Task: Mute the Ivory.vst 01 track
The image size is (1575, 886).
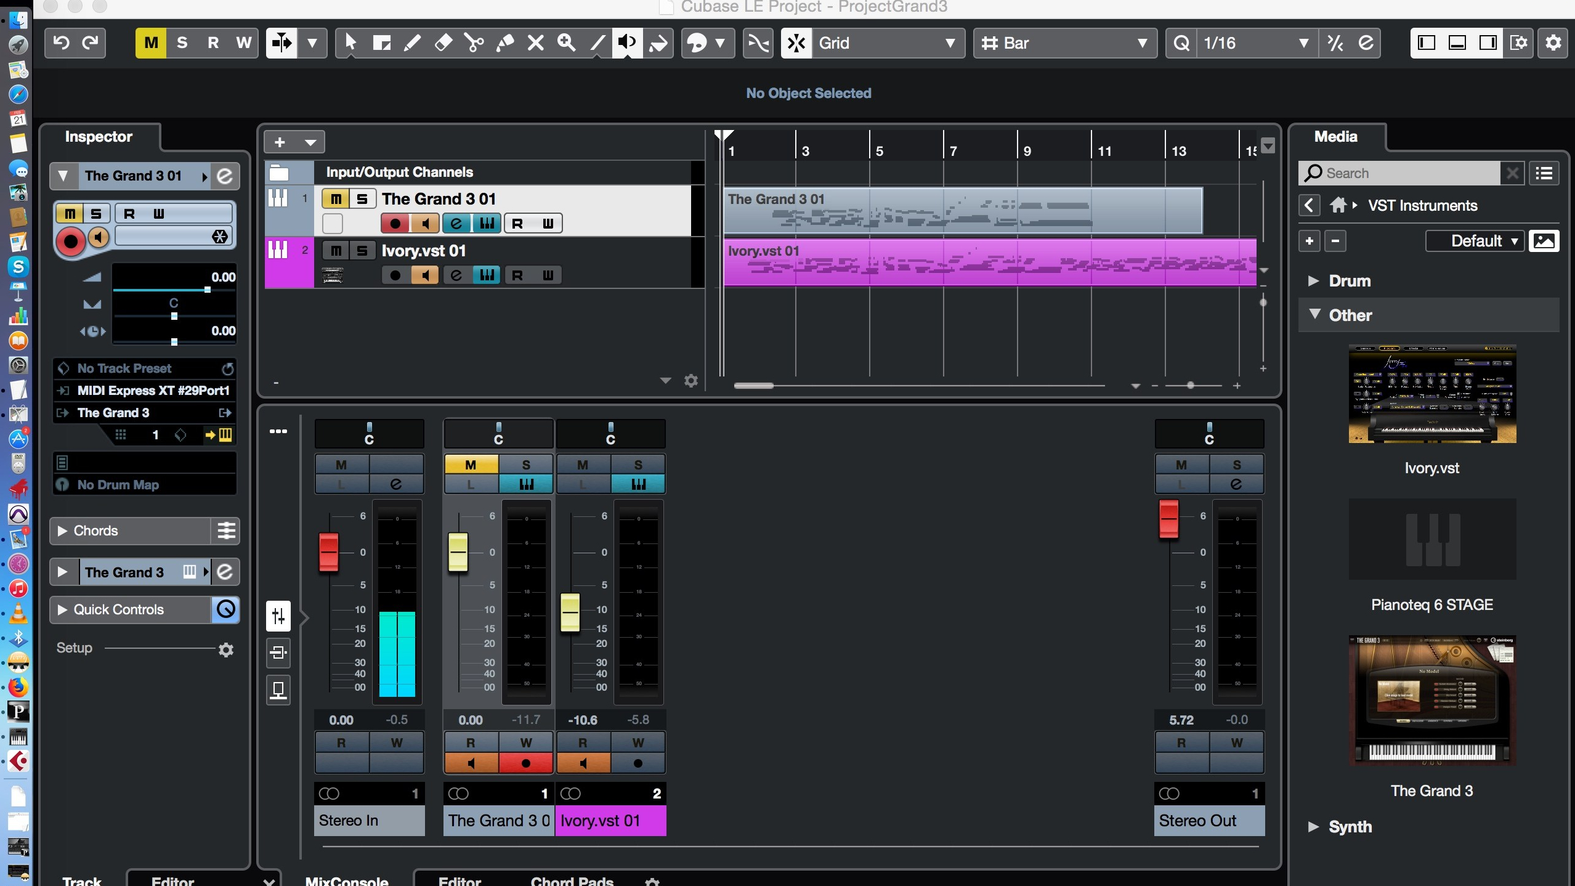Action: click(x=336, y=250)
